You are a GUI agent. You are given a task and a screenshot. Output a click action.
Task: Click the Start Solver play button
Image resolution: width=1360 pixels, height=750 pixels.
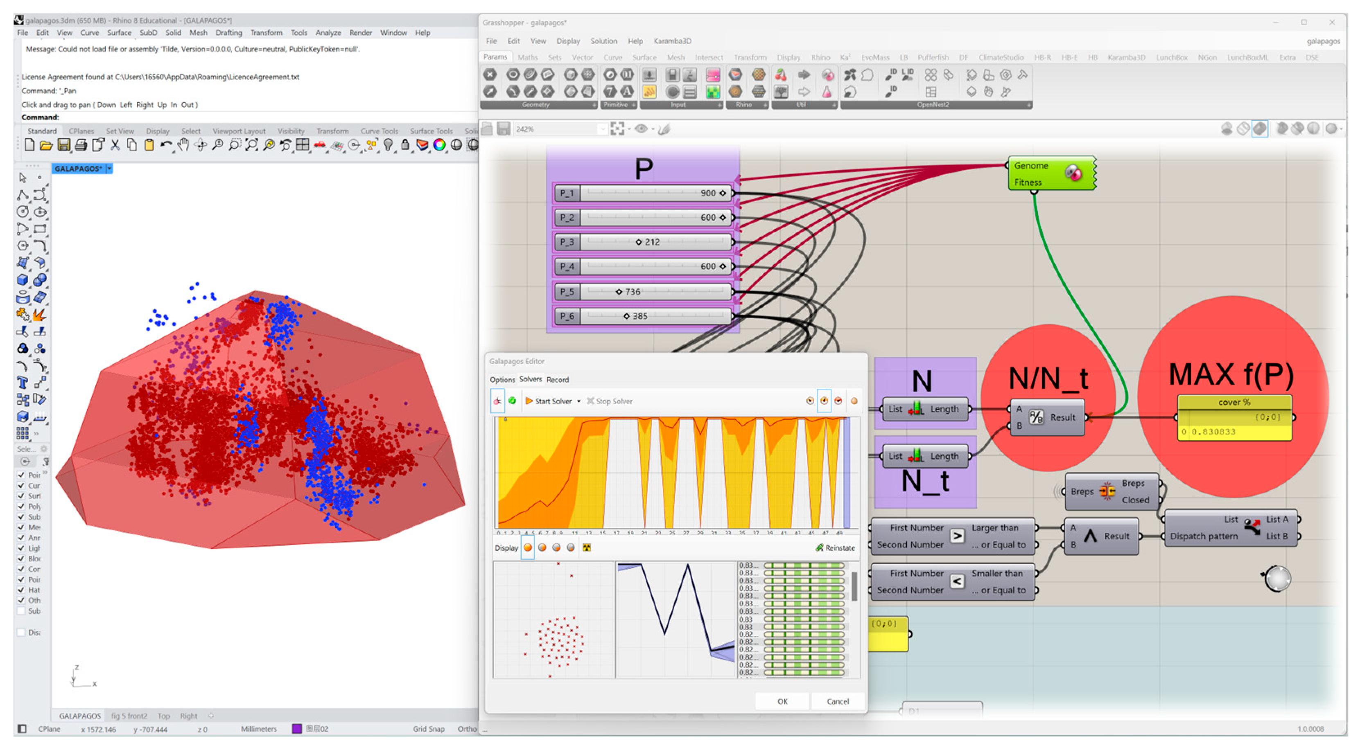(529, 401)
